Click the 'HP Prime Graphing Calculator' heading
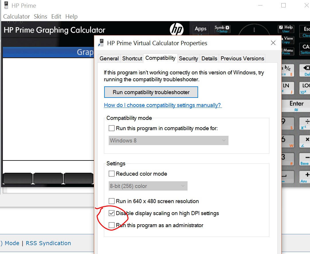The image size is (310, 254). coord(54,30)
